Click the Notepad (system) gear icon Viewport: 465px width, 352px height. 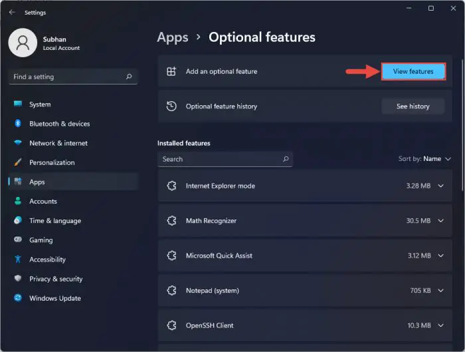[171, 290]
